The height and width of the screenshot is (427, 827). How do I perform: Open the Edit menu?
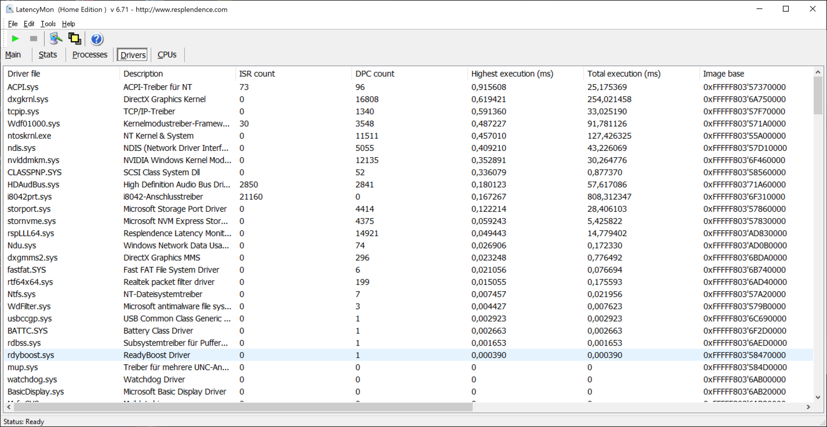[x=29, y=24]
